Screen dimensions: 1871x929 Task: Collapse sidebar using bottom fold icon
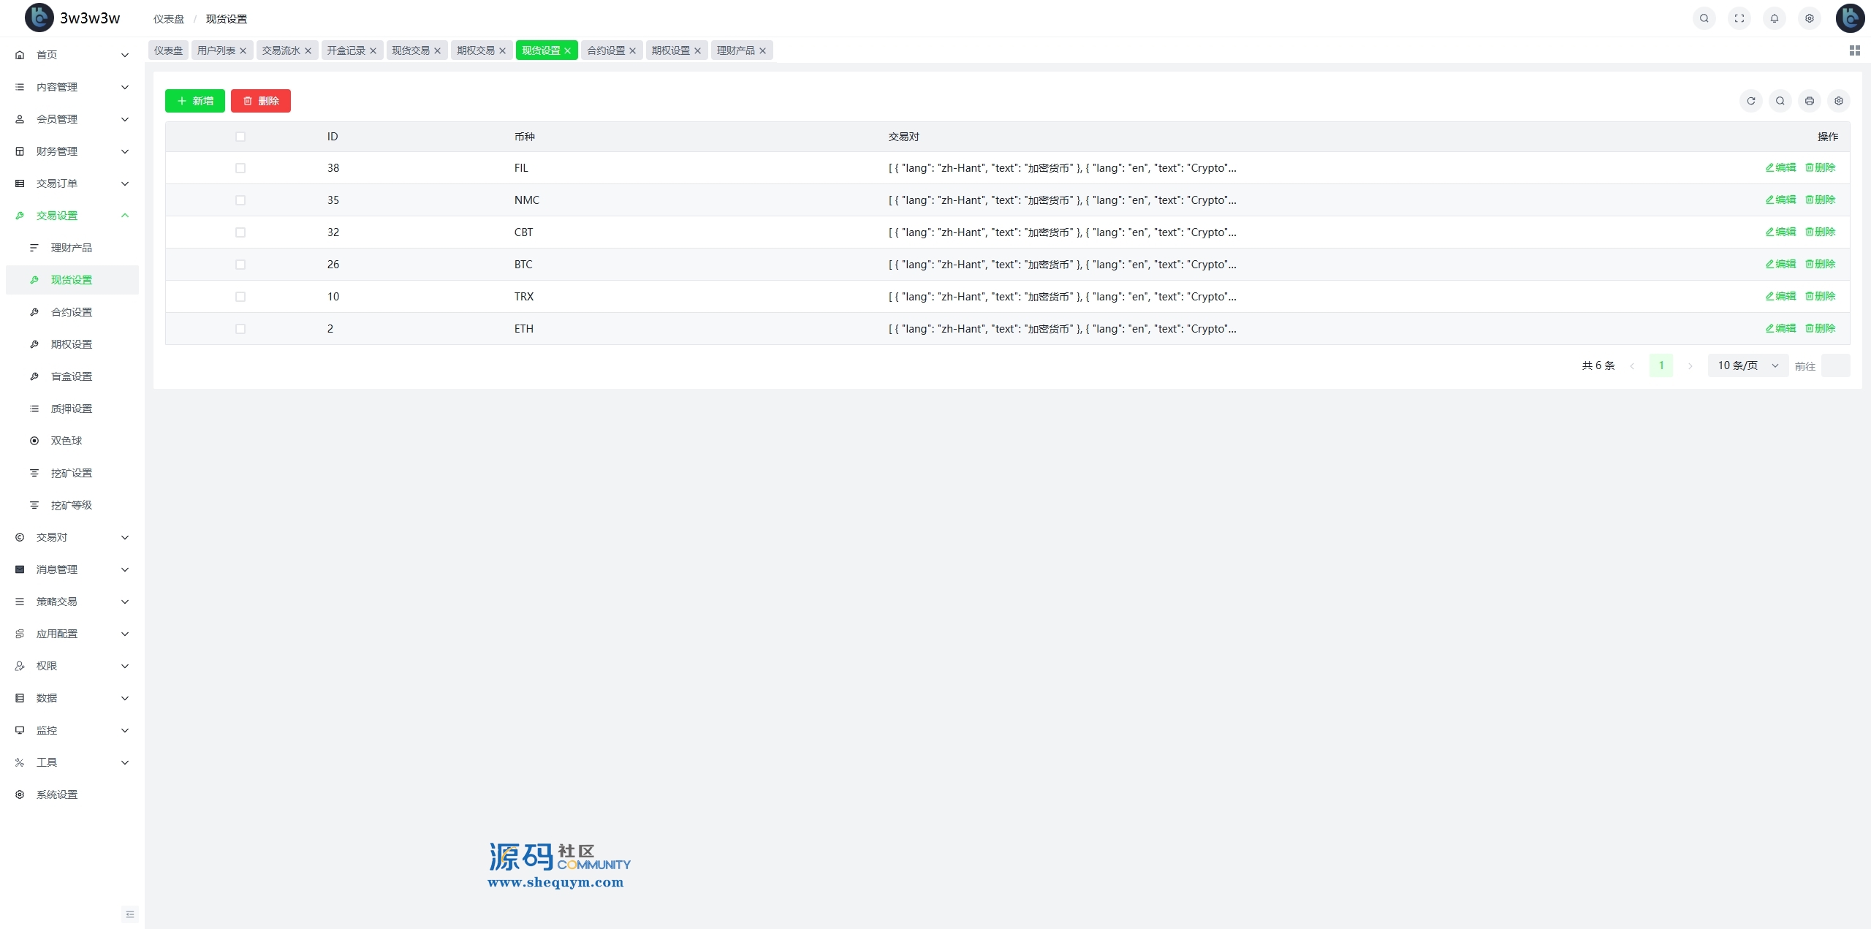tap(130, 914)
